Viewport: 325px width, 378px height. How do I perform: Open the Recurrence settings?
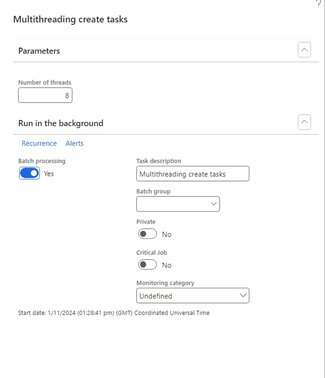[39, 143]
